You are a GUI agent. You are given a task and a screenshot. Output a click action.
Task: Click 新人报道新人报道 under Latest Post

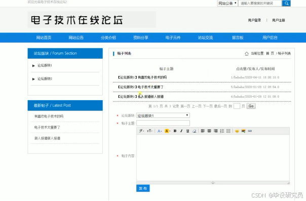point(47,138)
